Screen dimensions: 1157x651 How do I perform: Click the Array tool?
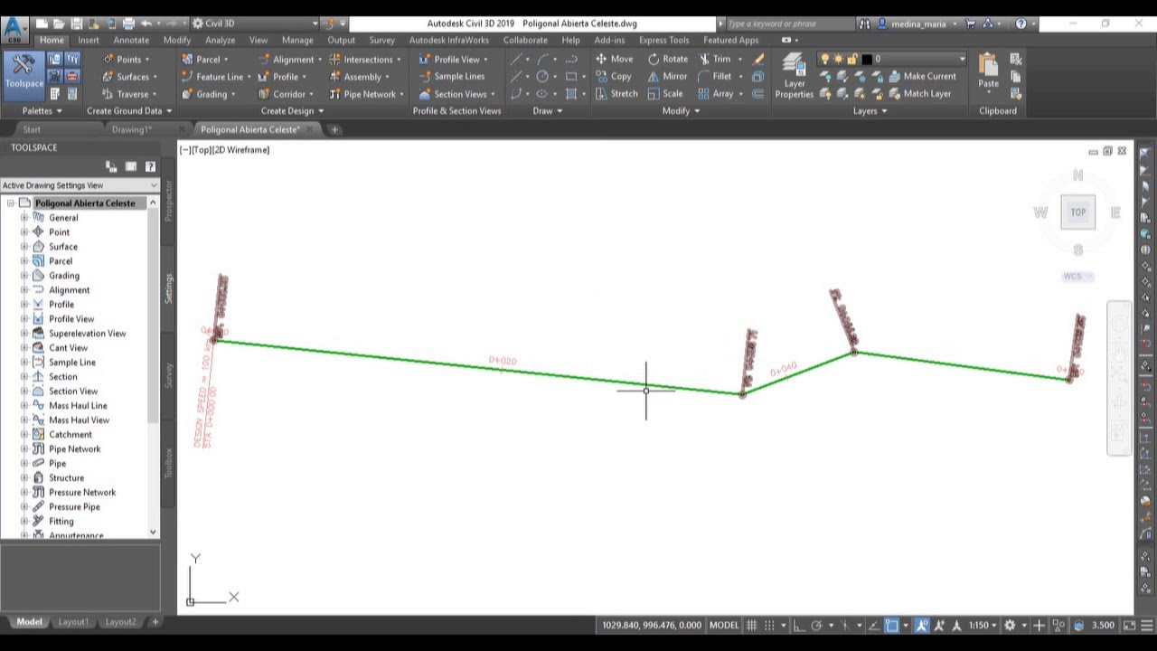click(x=715, y=93)
